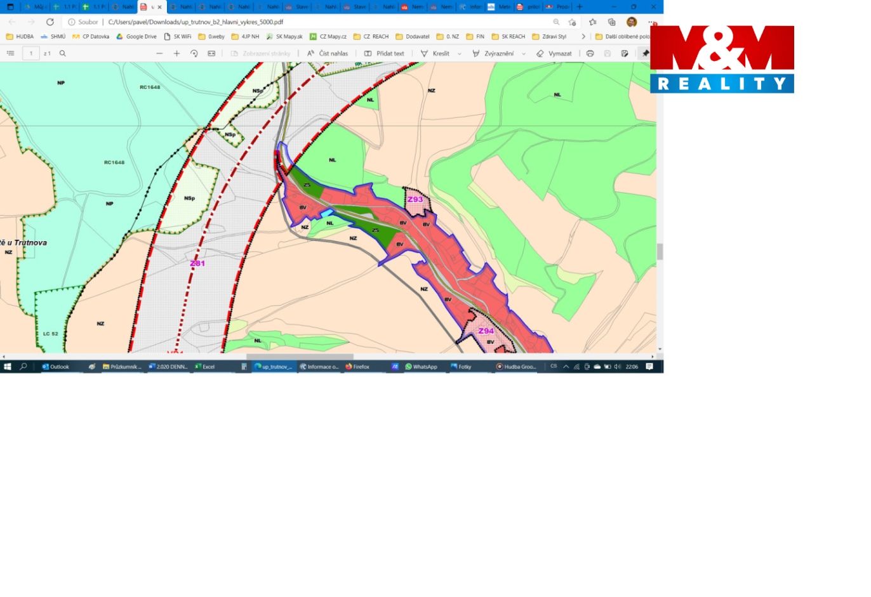Open the FIN bookmarks folder
Viewport: 871px width, 597px height.
tap(475, 37)
